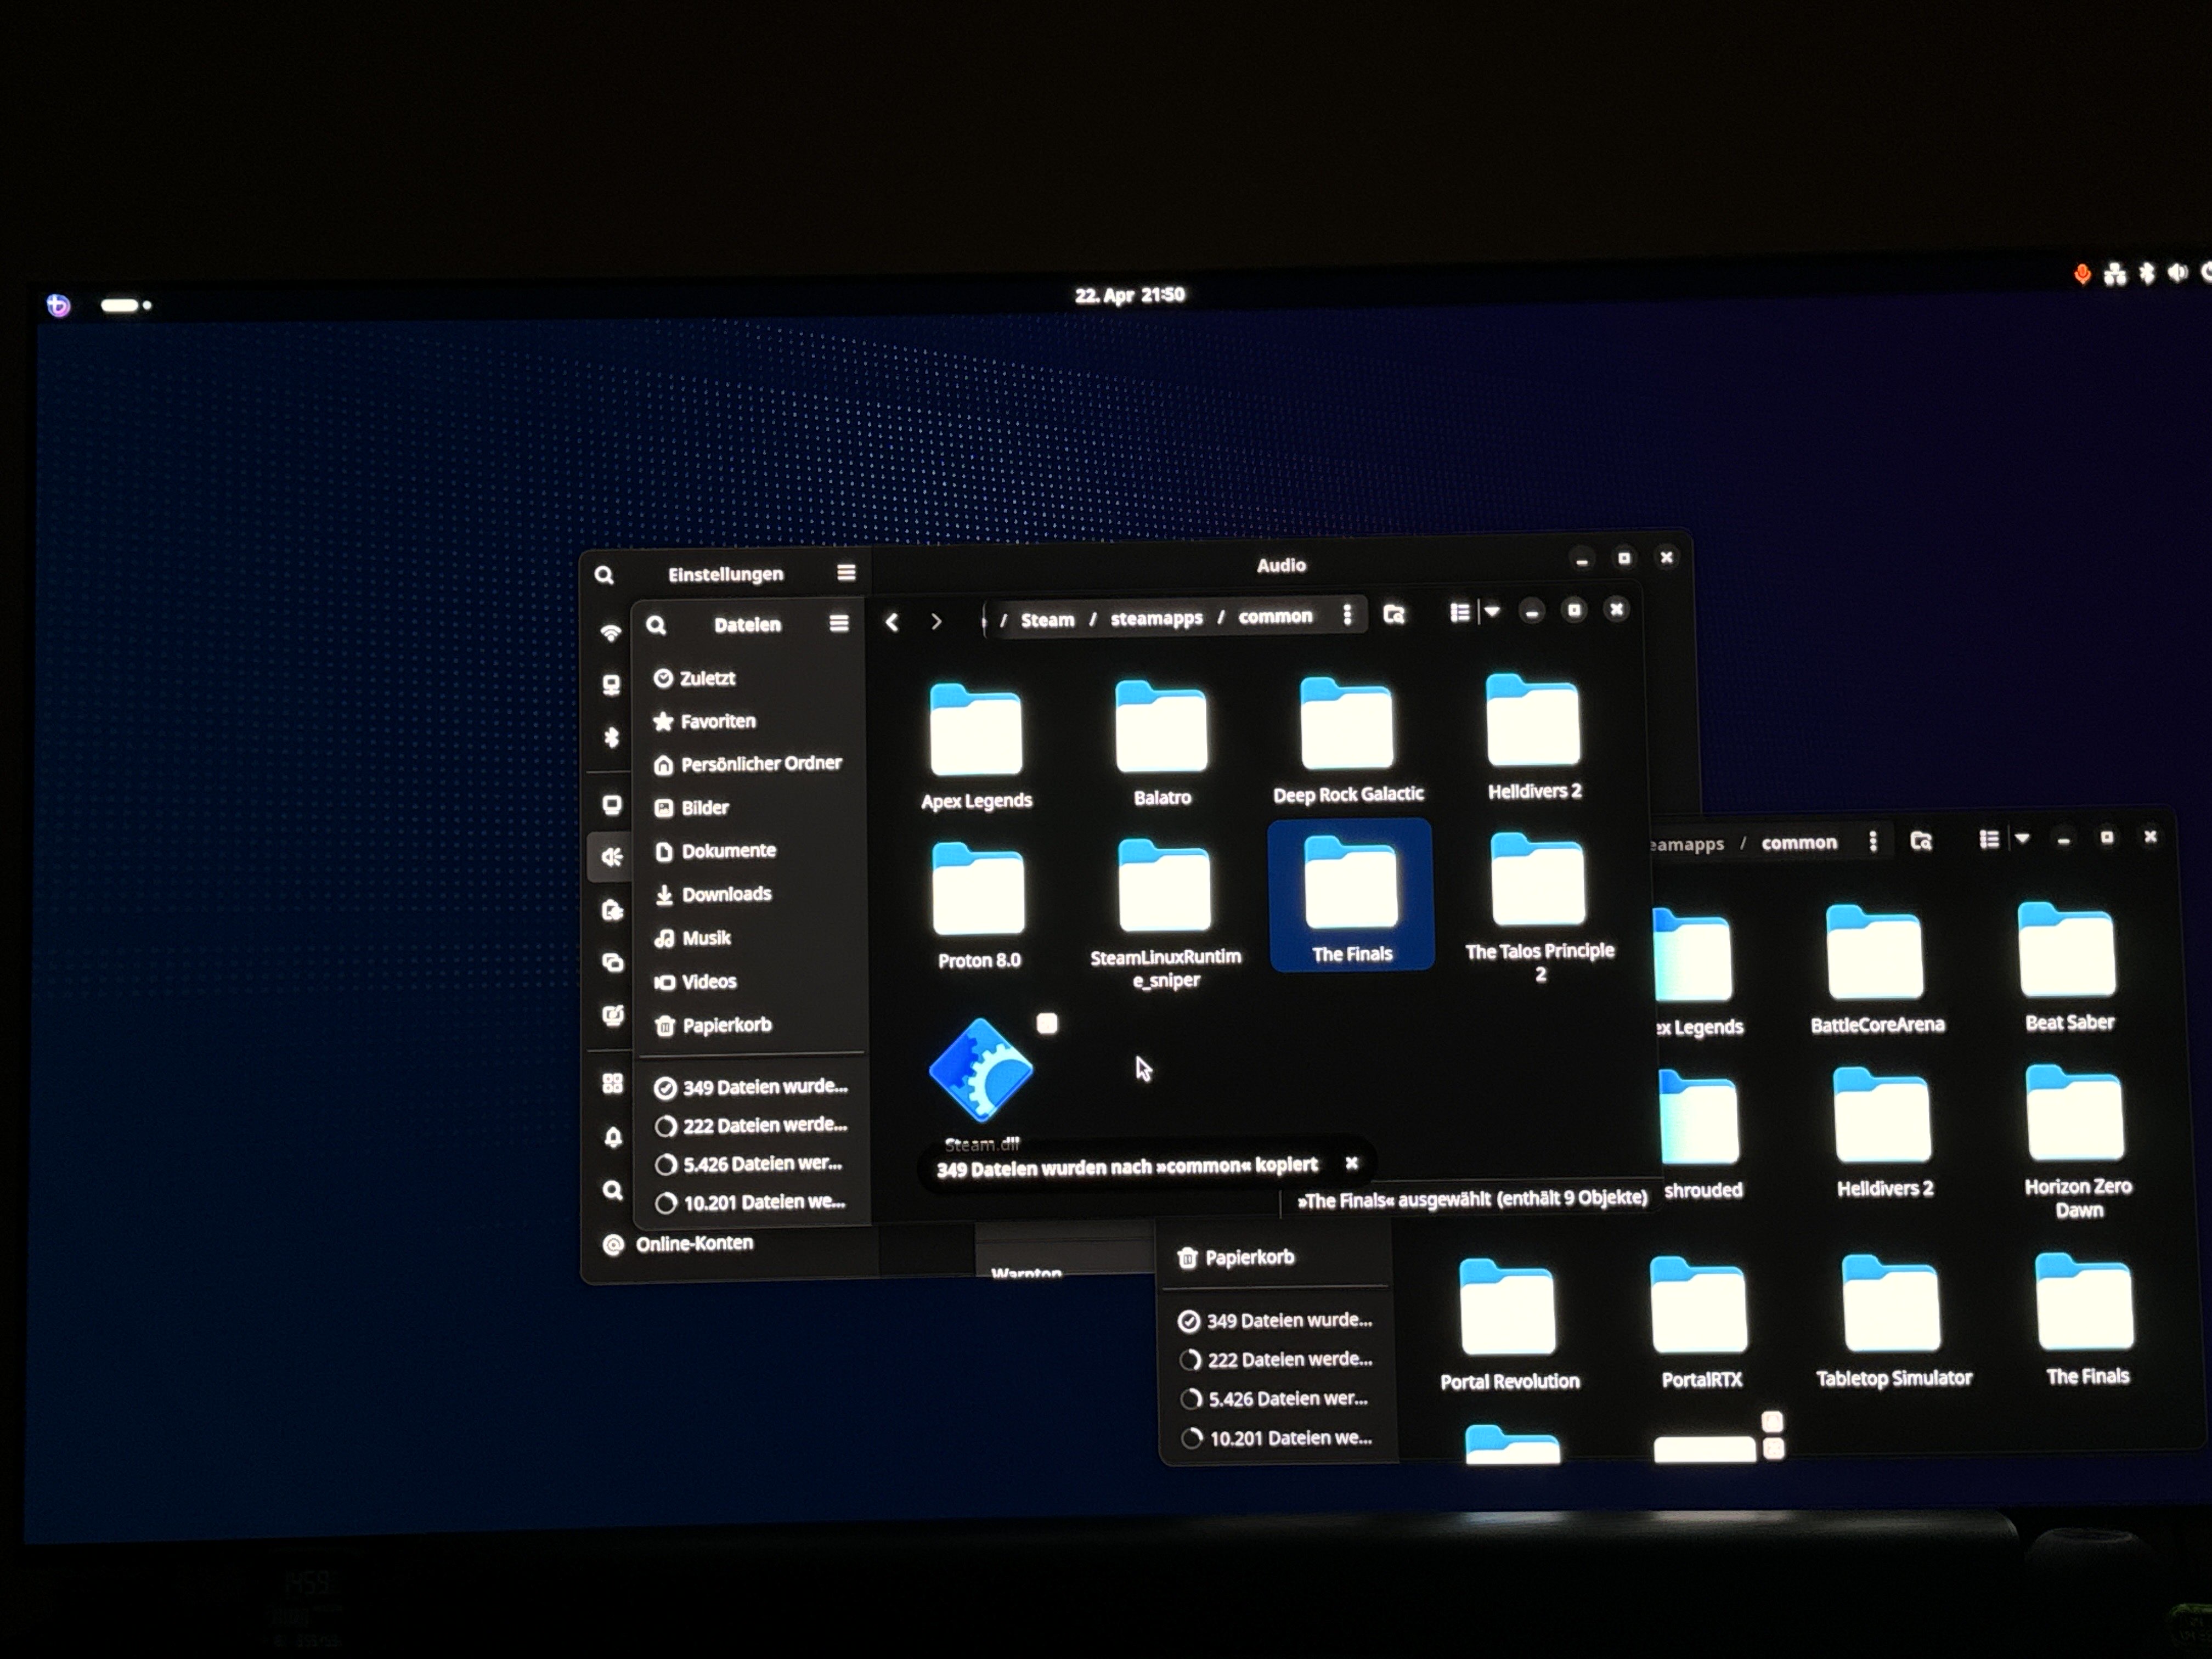The height and width of the screenshot is (1659, 2212).
Task: Open the hamburger menu beside Dateien
Action: click(839, 624)
